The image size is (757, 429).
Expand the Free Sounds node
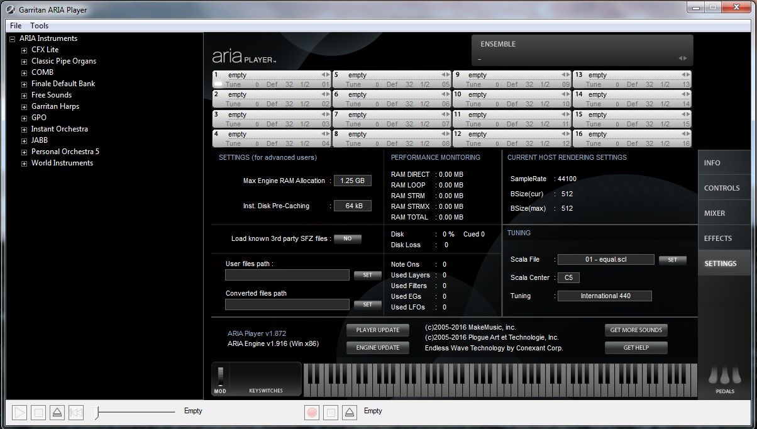pos(25,95)
